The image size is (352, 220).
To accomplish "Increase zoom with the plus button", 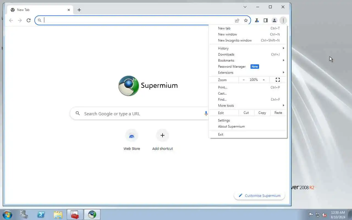I will tap(264, 80).
